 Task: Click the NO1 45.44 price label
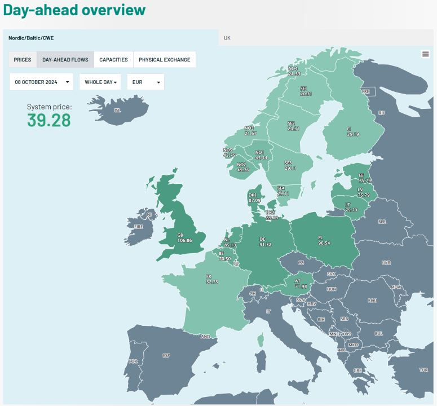coord(261,155)
